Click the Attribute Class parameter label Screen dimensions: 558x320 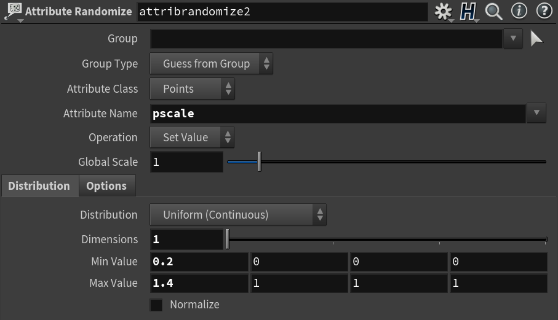click(x=102, y=89)
